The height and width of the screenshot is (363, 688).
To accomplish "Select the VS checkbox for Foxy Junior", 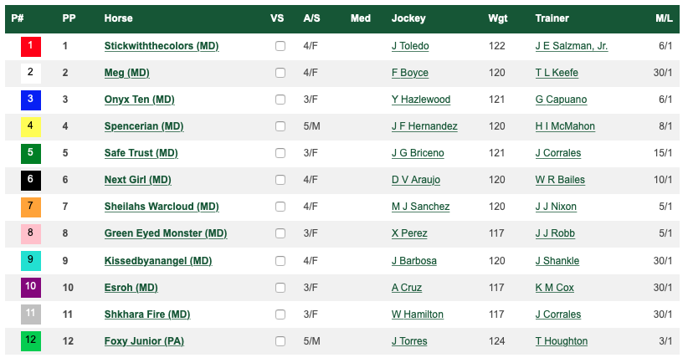I will coord(280,341).
